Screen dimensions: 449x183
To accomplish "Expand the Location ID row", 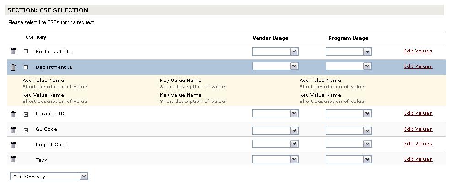I will click(x=26, y=114).
